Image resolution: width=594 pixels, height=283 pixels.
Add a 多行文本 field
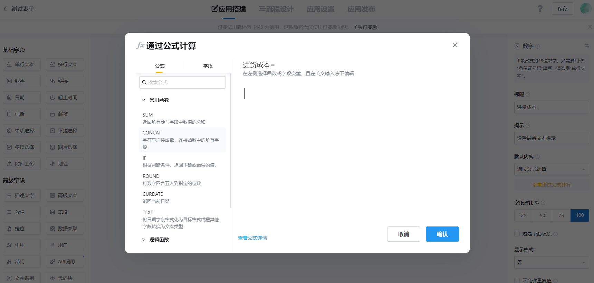pyautogui.click(x=65, y=64)
